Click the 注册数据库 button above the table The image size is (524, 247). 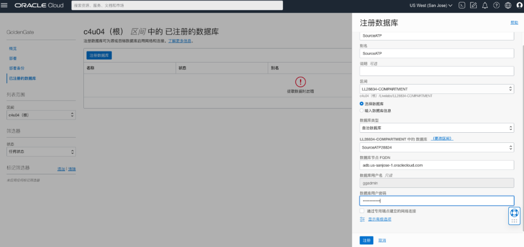click(x=99, y=55)
